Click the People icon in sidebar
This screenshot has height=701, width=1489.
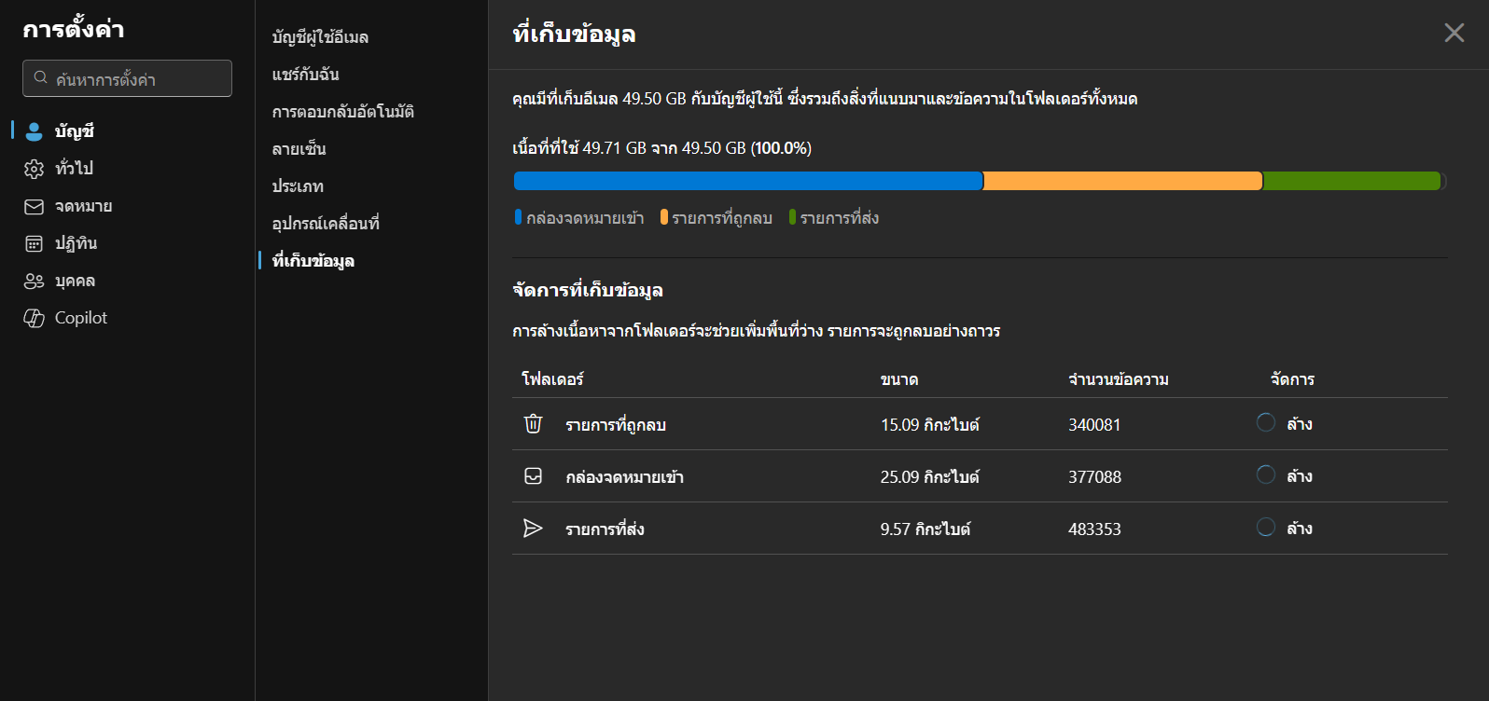tap(35, 281)
